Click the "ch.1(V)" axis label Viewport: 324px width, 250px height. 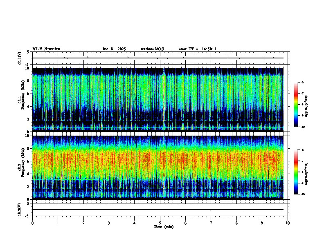[x=20, y=58]
